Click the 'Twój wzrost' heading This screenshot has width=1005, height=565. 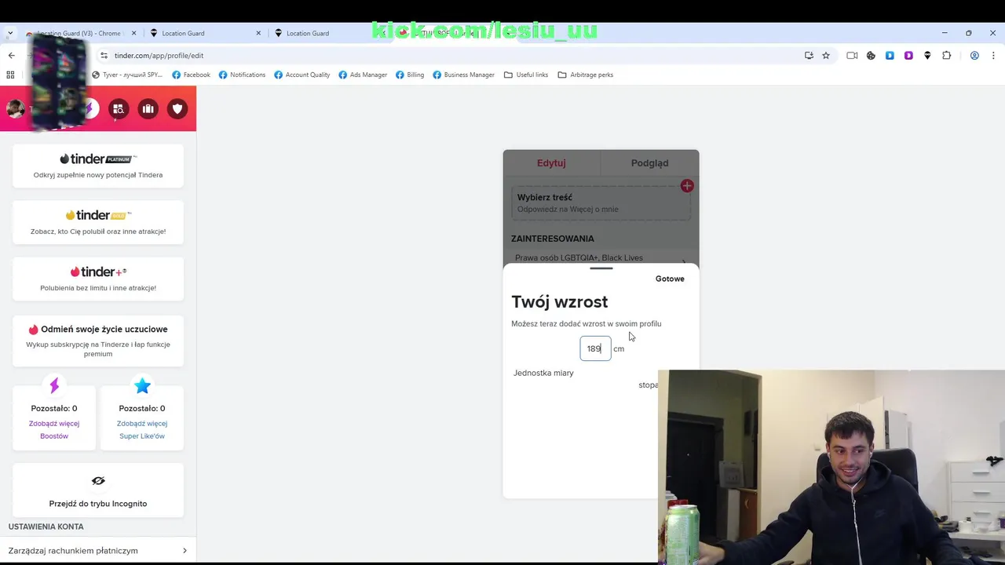click(x=560, y=302)
